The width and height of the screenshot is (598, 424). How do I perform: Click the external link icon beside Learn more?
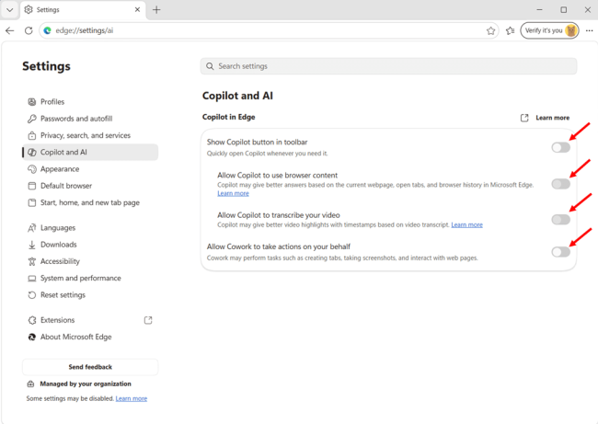click(x=524, y=118)
